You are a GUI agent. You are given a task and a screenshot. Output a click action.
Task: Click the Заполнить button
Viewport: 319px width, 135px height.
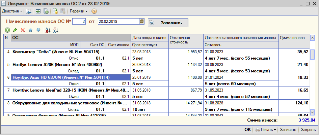pos(168,23)
